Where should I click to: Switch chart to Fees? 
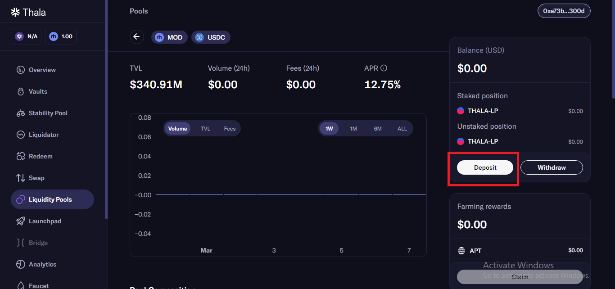(x=230, y=129)
